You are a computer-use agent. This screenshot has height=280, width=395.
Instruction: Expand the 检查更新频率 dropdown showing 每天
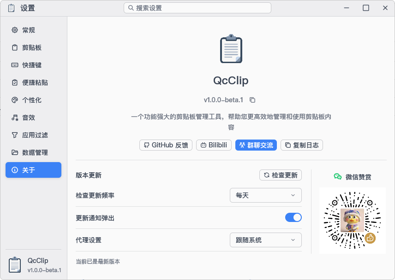[265, 195]
